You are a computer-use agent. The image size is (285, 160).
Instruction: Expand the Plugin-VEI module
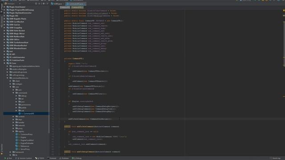point(4,16)
